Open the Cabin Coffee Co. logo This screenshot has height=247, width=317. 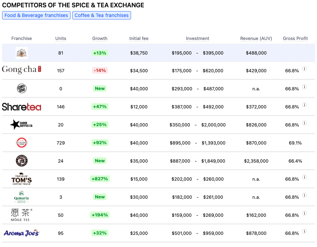click(x=22, y=124)
